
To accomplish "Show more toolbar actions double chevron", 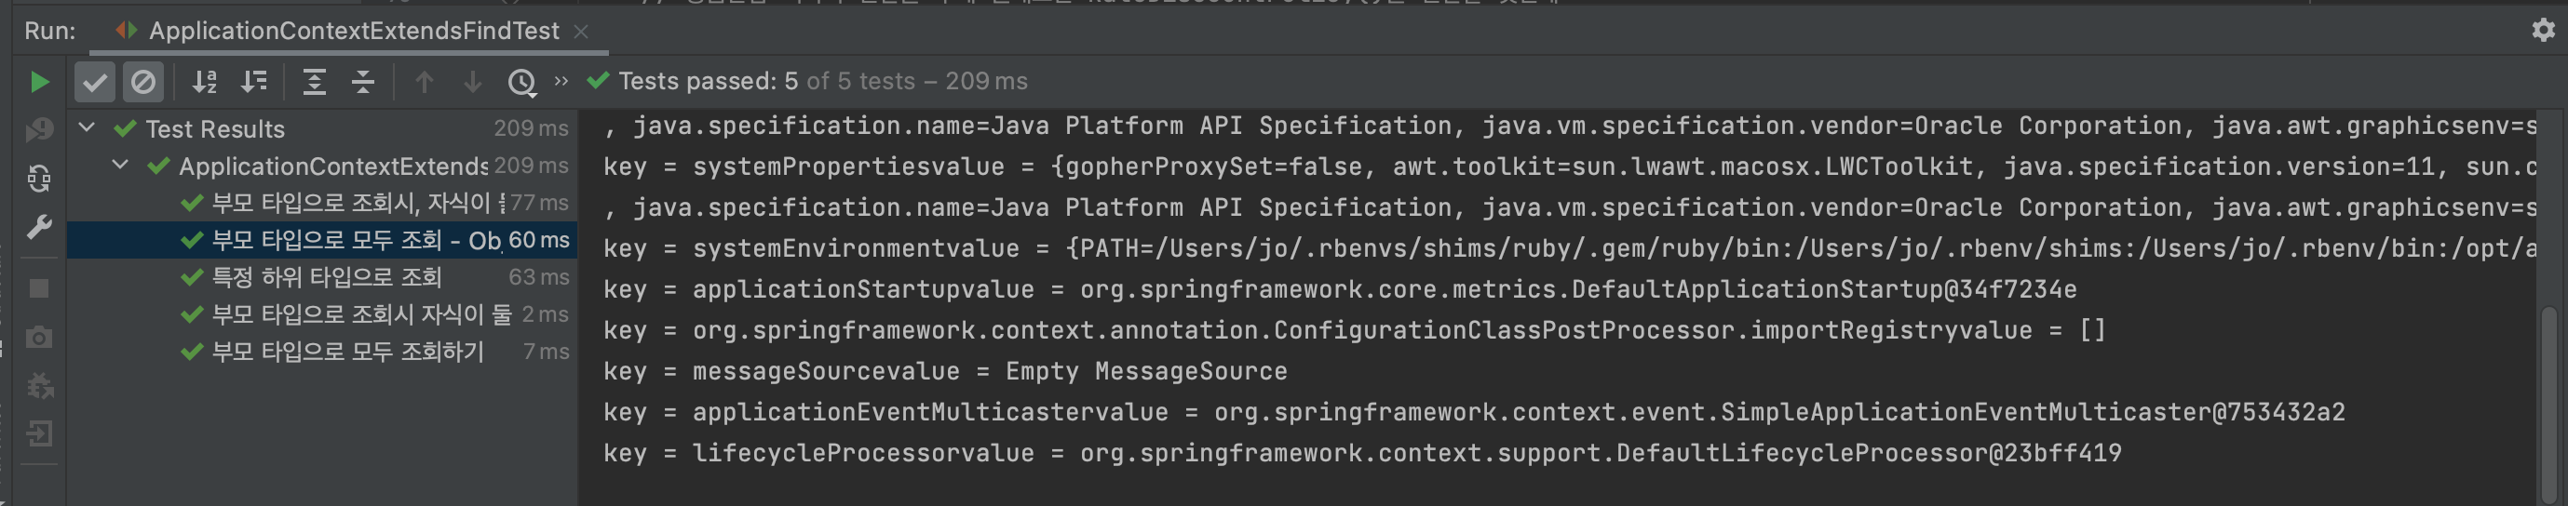I will click(x=561, y=82).
